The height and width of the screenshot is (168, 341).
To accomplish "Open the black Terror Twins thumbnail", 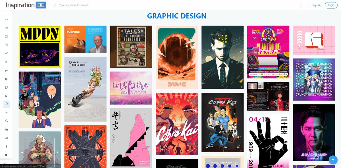I will (x=177, y=163).
